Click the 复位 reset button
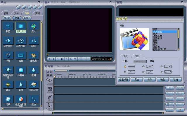187x116 pixels. click(137, 79)
